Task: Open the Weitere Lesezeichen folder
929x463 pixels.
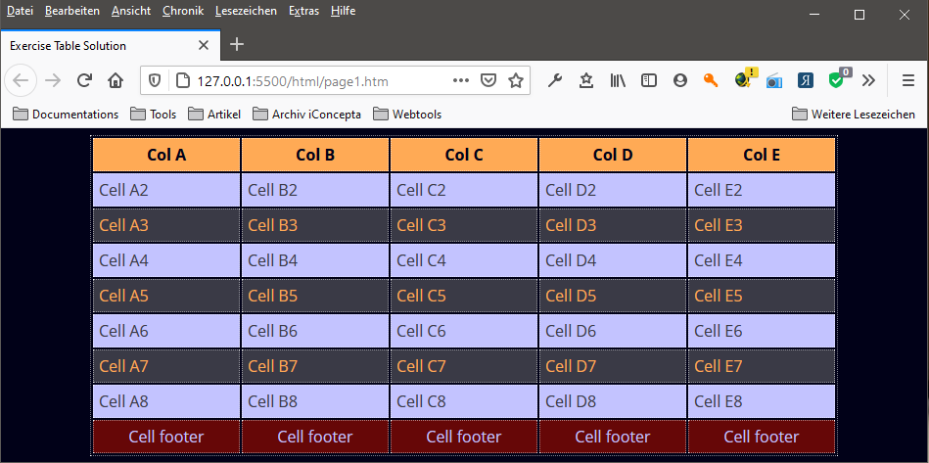Action: pyautogui.click(x=854, y=115)
